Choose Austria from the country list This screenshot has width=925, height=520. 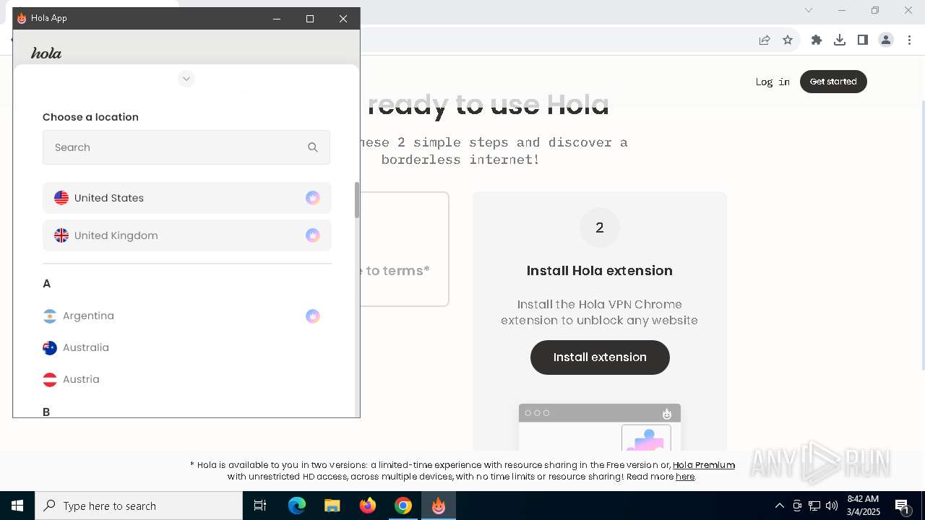coord(186,379)
